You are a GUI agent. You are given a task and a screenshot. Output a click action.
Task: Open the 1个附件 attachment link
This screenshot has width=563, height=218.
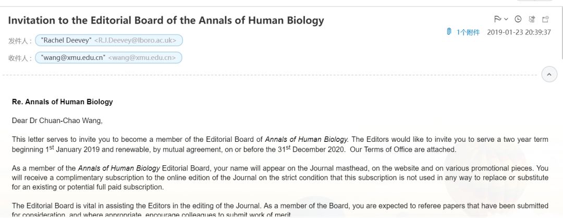[x=468, y=32]
